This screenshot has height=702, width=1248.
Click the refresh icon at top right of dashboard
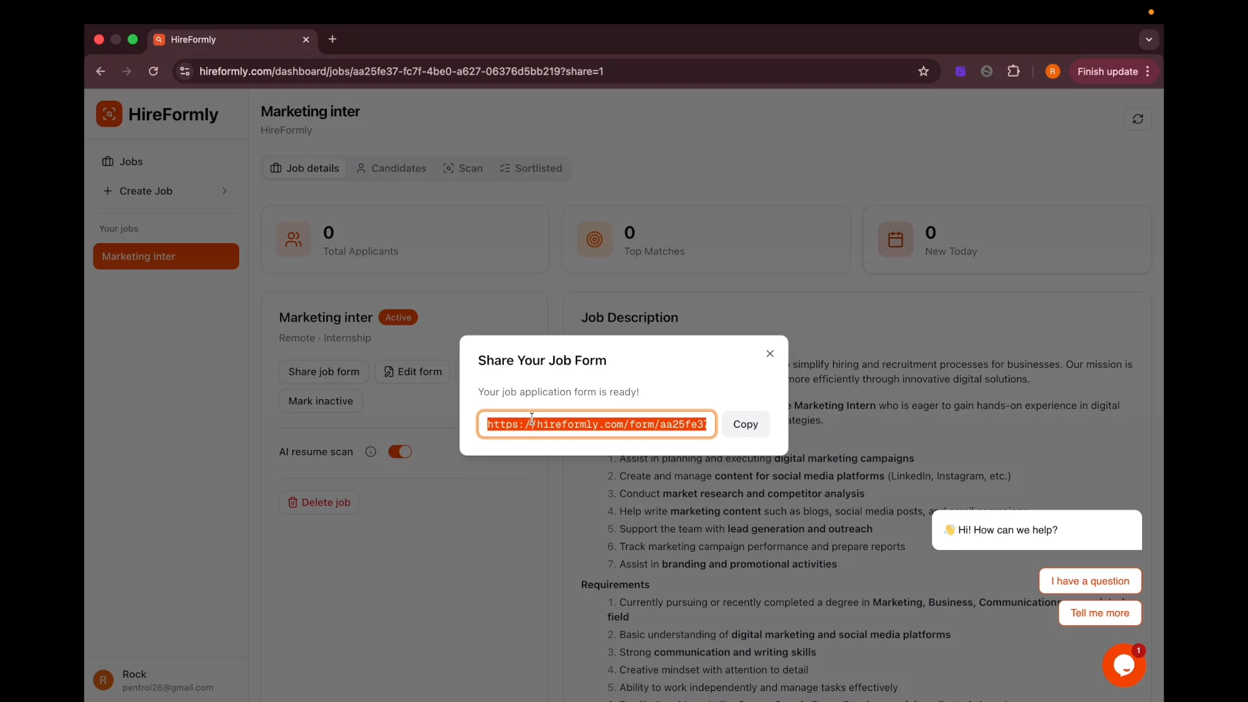pyautogui.click(x=1137, y=119)
